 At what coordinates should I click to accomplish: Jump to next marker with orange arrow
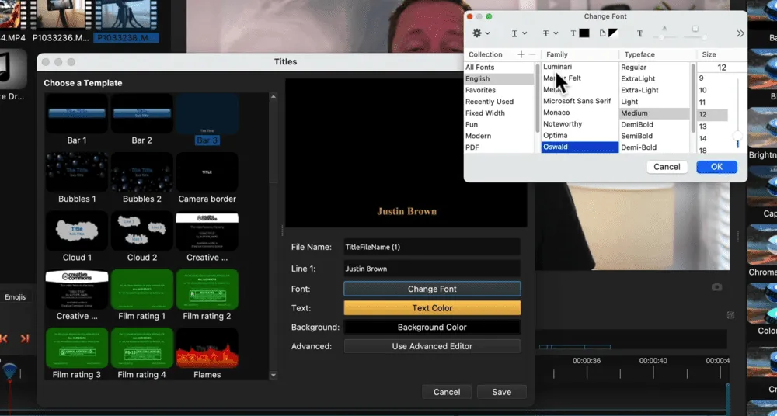click(x=25, y=338)
